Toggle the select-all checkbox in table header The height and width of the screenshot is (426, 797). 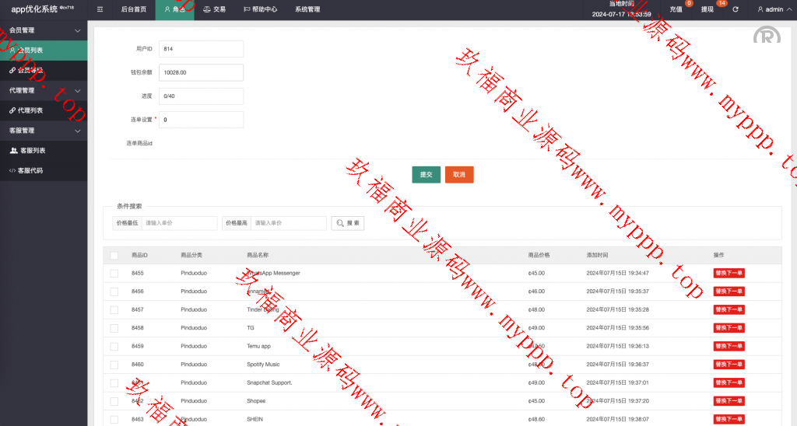pyautogui.click(x=114, y=255)
